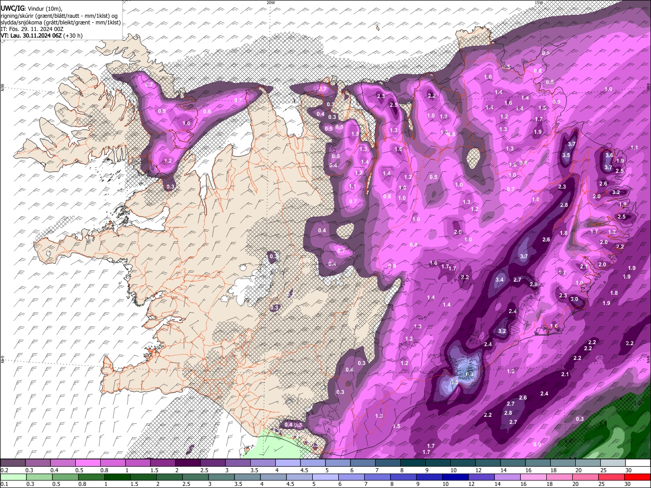
Task: Select the dark teal 8 snow legend swatch
Action: [x=413, y=463]
